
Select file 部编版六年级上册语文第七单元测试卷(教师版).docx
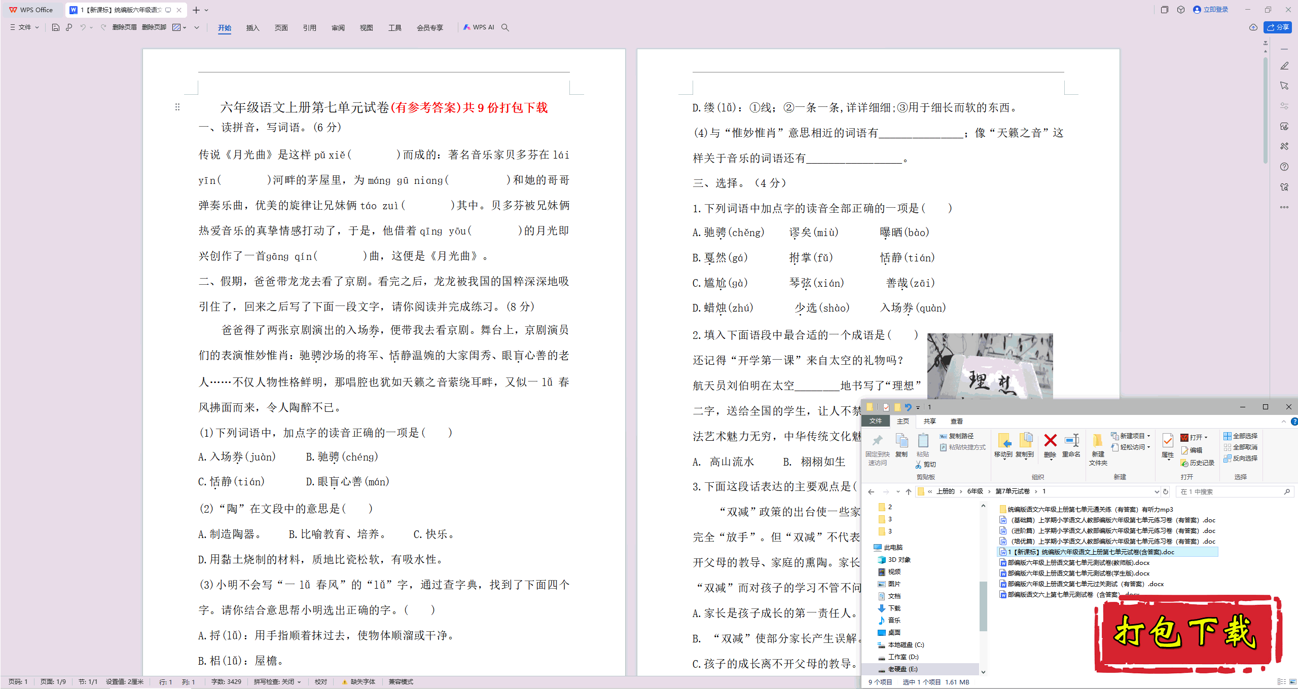tap(1074, 563)
